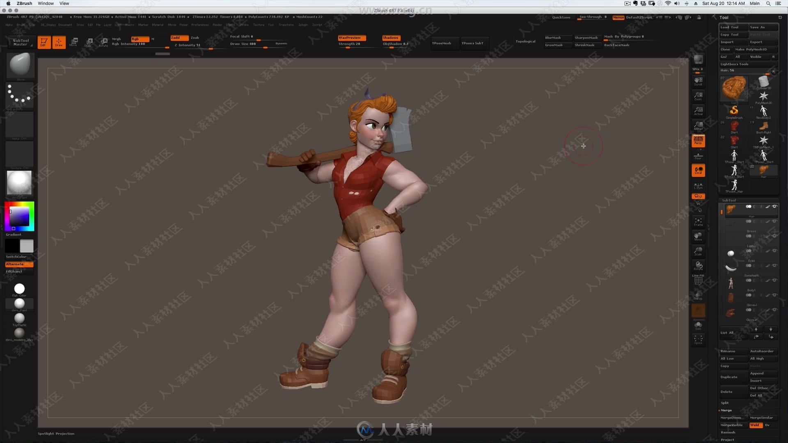Viewport: 788px width, 443px height.
Task: Toggle Local symmetry transformations
Action: [698, 170]
